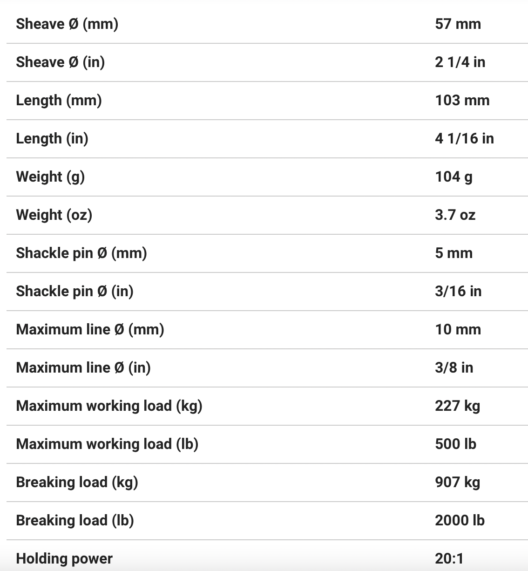Viewport: 528px width, 571px height.
Task: Click the Sheave Ø (mm) row label
Action: [67, 24]
